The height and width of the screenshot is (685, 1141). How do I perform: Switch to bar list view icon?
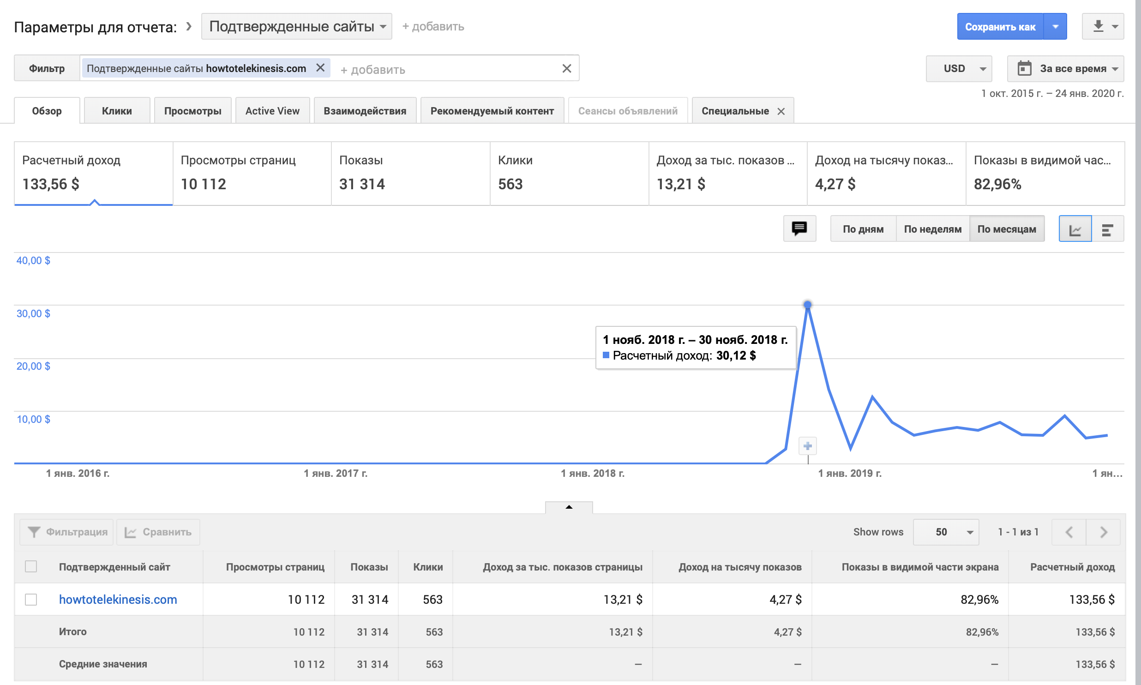click(x=1107, y=229)
